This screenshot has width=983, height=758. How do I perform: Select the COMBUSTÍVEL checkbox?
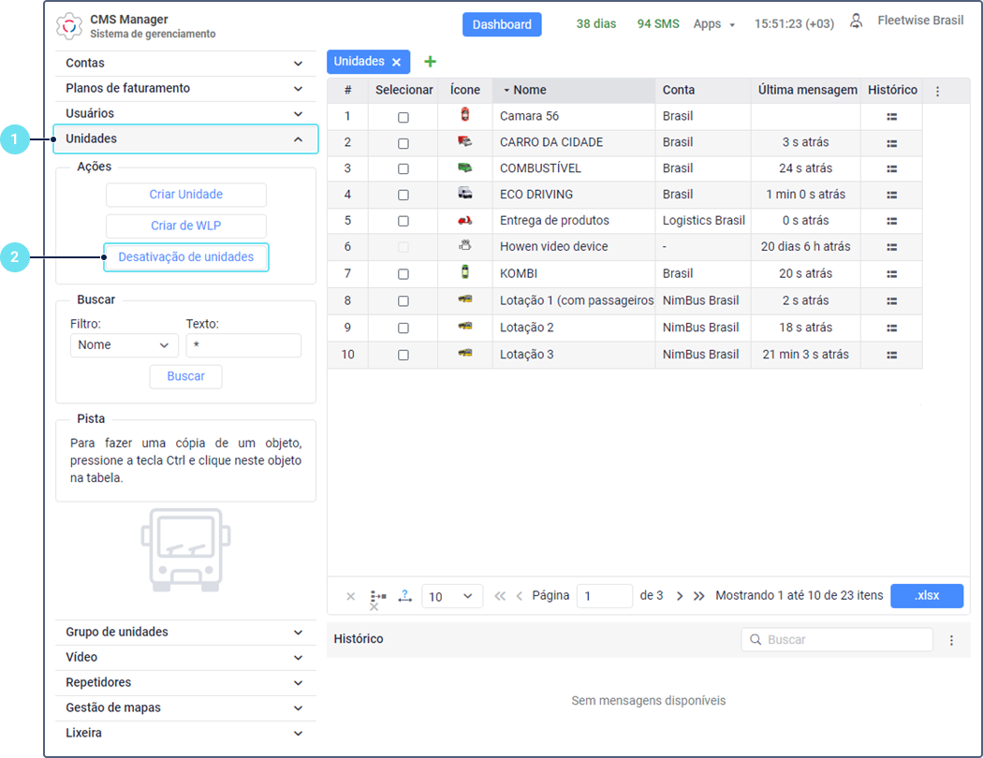403,169
